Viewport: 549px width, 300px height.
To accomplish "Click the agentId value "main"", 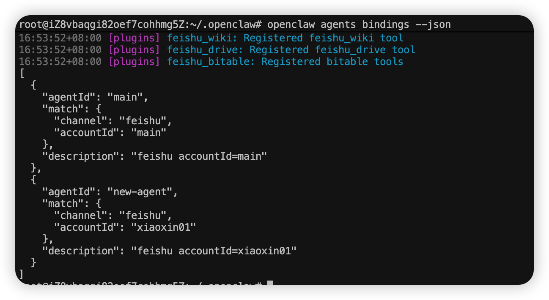I will pos(125,97).
